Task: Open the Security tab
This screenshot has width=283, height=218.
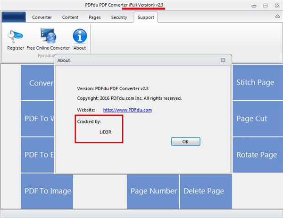Action: [119, 17]
